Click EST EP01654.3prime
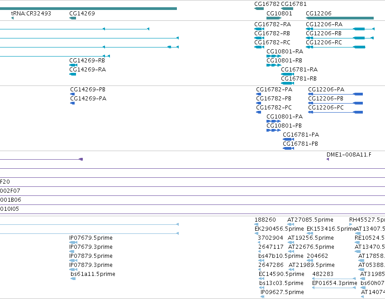The width and height of the screenshot is (385, 299). 335,284
